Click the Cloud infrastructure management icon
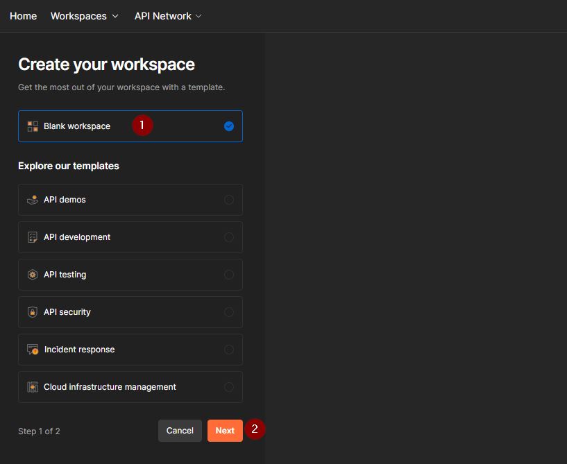 (x=33, y=387)
